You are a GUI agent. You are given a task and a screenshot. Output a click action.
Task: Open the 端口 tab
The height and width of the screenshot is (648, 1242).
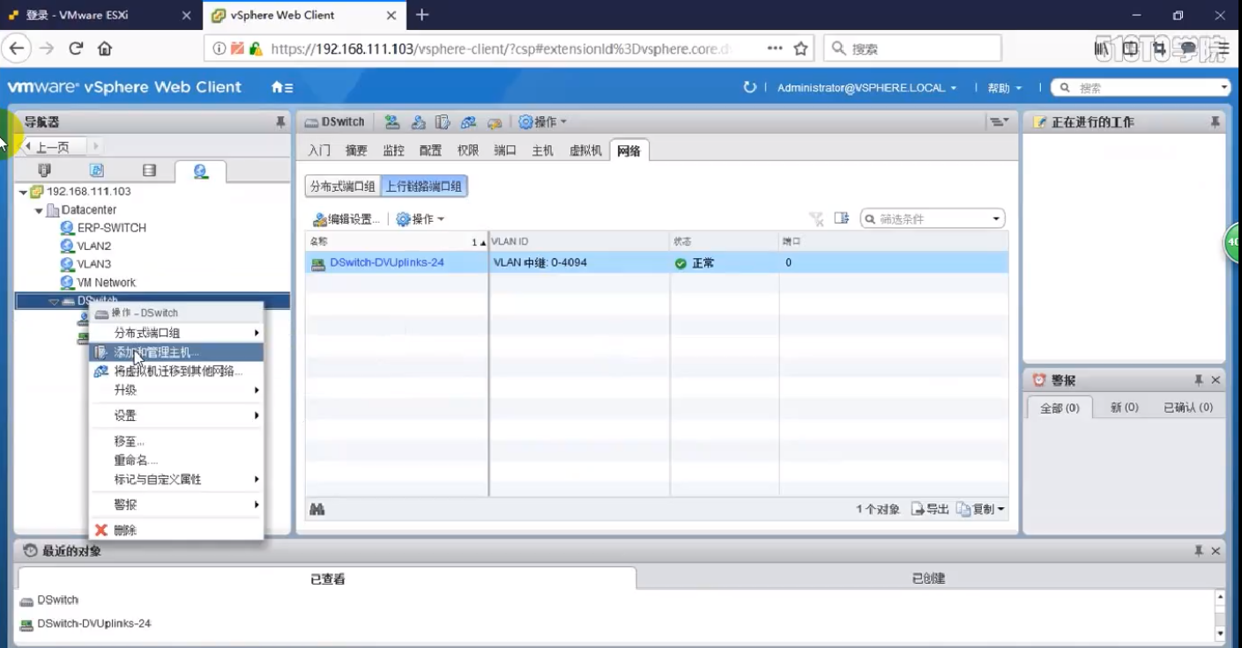point(505,151)
